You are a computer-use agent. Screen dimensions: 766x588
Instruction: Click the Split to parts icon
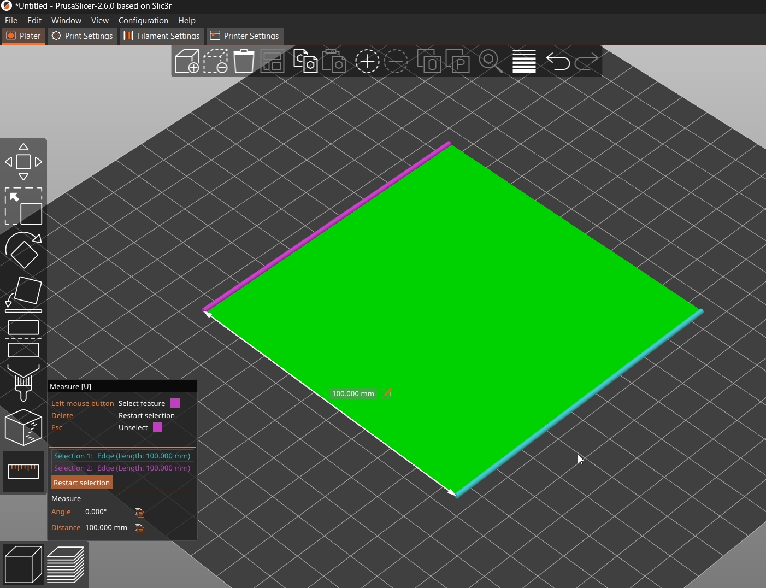[x=458, y=61]
